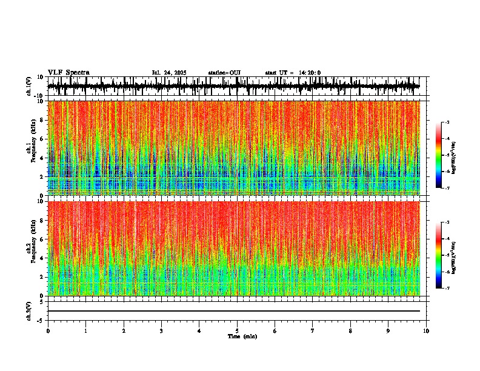This screenshot has width=480, height=371.
Task: Click the ch.1 'Frequency (kHz)' axis label
Action: pos(34,141)
